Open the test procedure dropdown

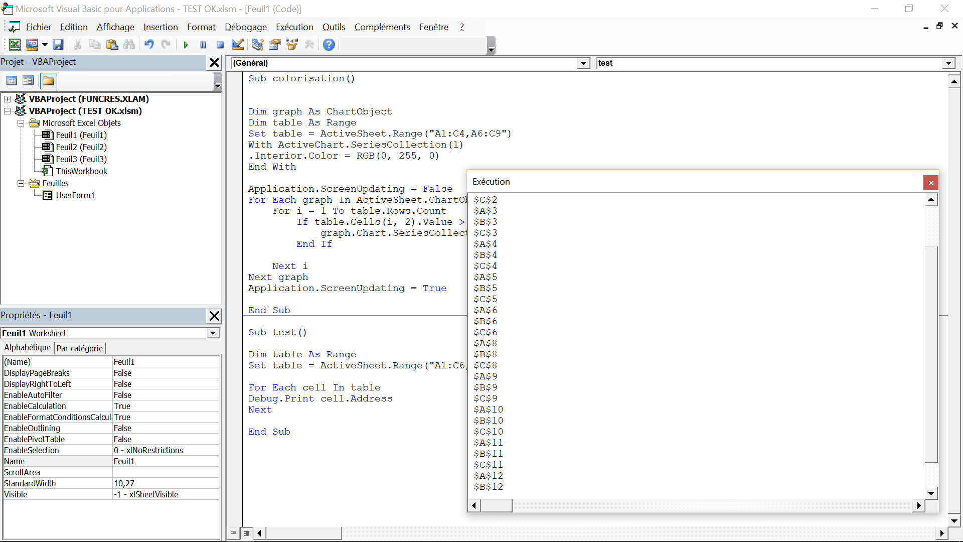(948, 63)
